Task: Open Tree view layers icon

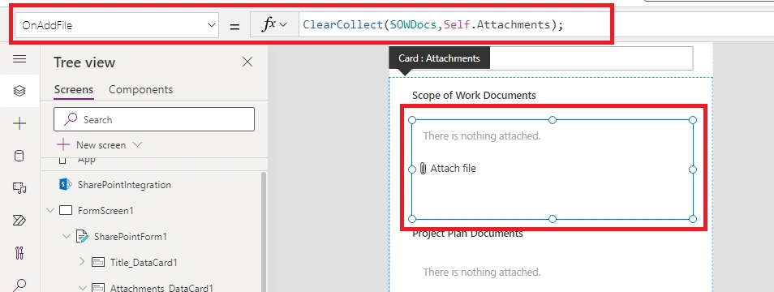Action: click(x=19, y=91)
